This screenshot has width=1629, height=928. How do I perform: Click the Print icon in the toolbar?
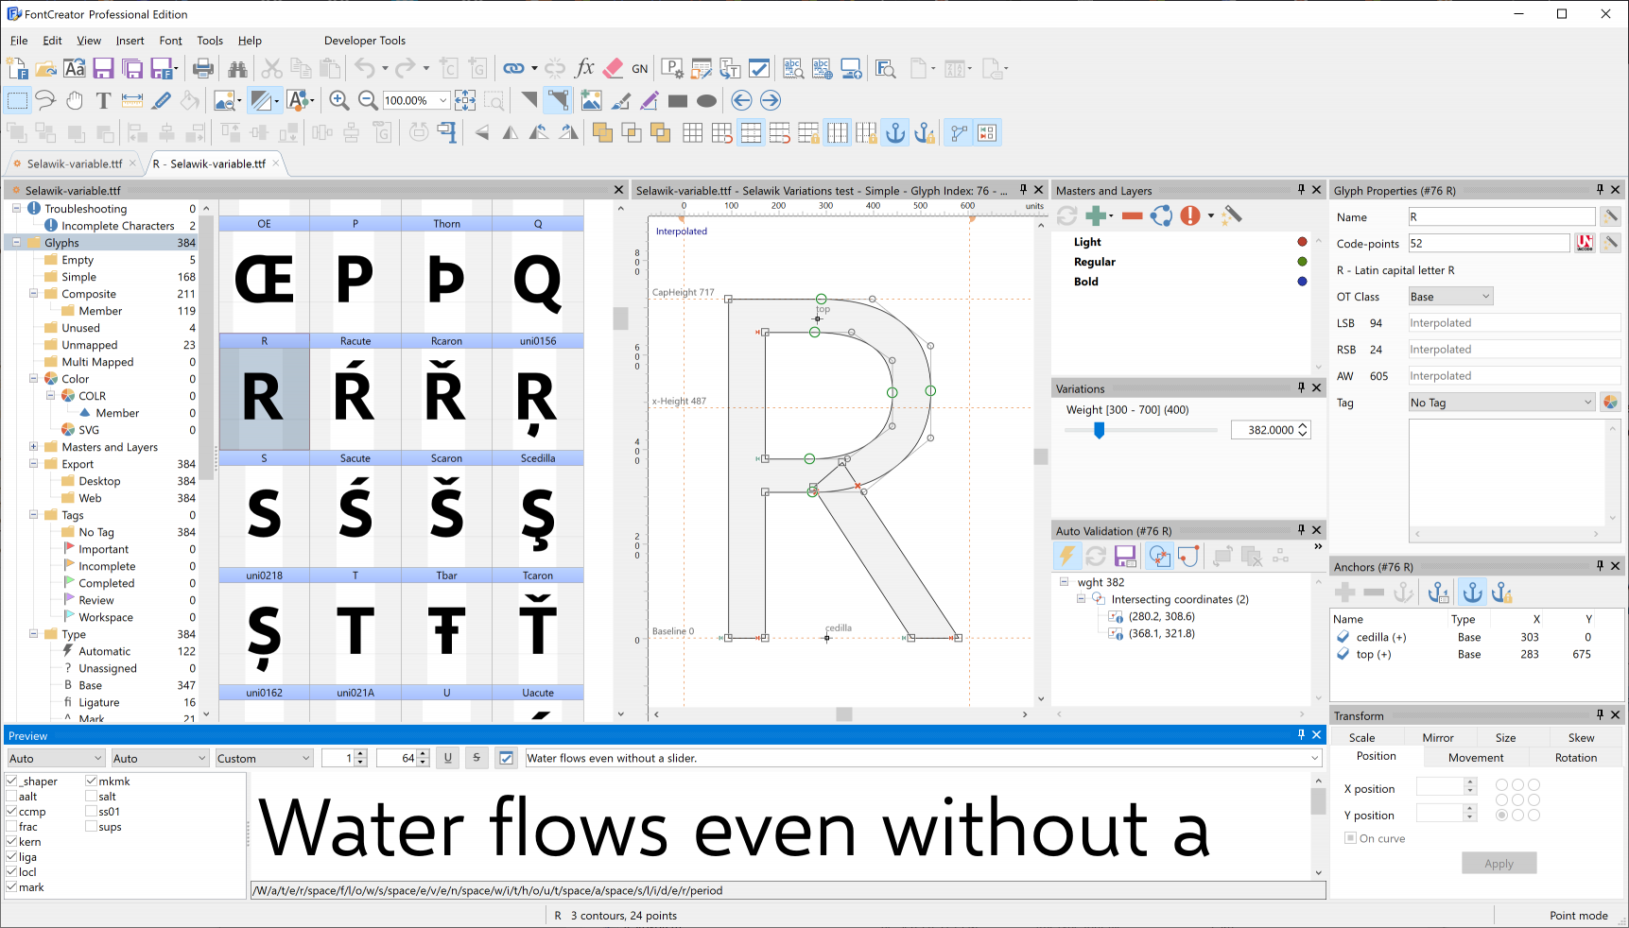coord(202,68)
